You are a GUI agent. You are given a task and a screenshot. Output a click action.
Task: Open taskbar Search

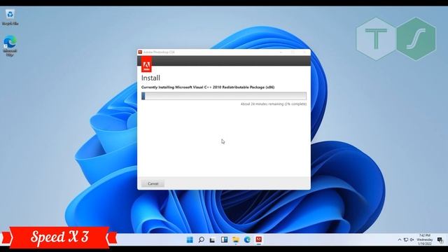(x=201, y=239)
